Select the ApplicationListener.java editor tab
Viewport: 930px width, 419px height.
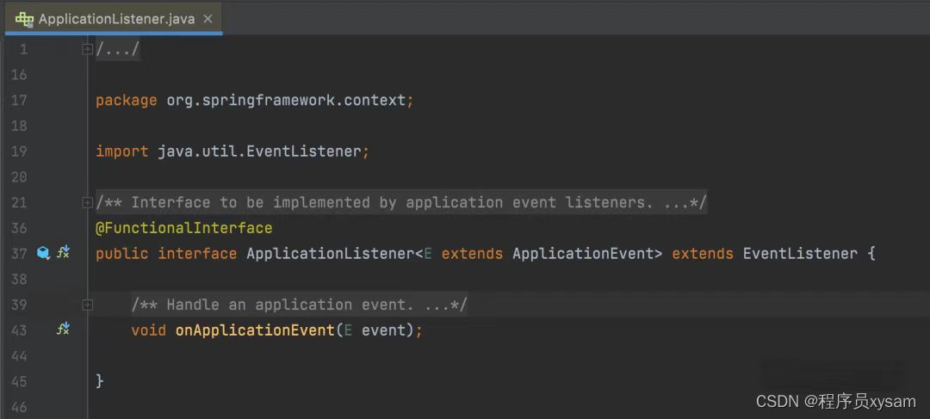(114, 19)
